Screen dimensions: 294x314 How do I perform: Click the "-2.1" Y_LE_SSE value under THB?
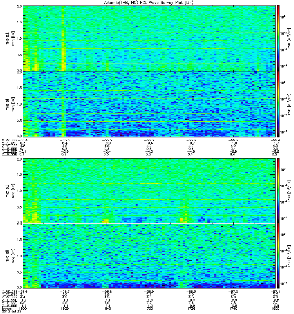pyautogui.click(x=22, y=152)
